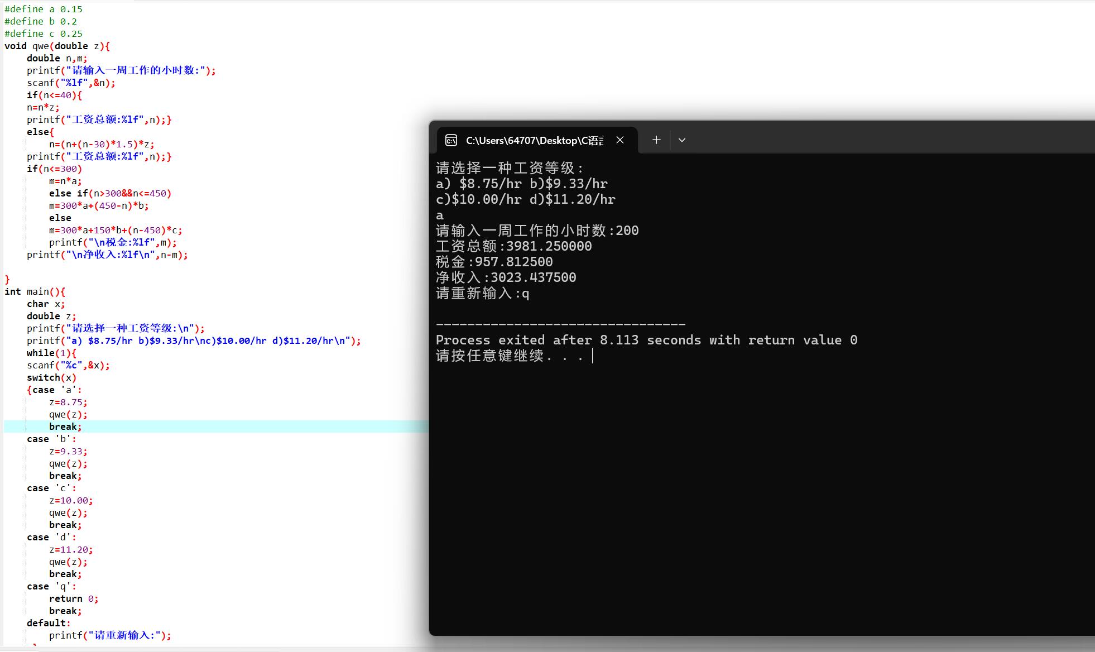Image resolution: width=1095 pixels, height=652 pixels.
Task: Click the 'return 0;' line in case 'q'
Action: click(73, 598)
